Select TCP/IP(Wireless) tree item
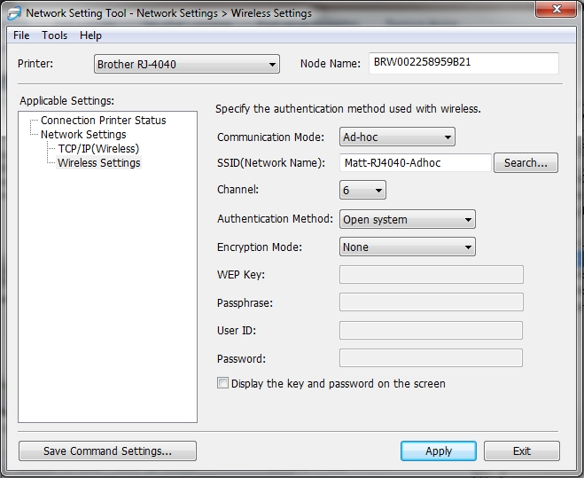The width and height of the screenshot is (584, 478). pyautogui.click(x=98, y=148)
